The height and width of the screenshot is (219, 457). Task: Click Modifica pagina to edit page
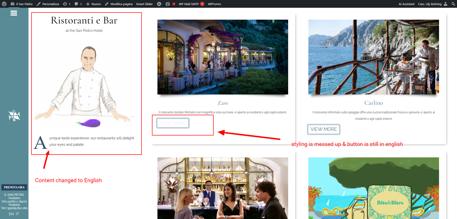[x=118, y=4]
